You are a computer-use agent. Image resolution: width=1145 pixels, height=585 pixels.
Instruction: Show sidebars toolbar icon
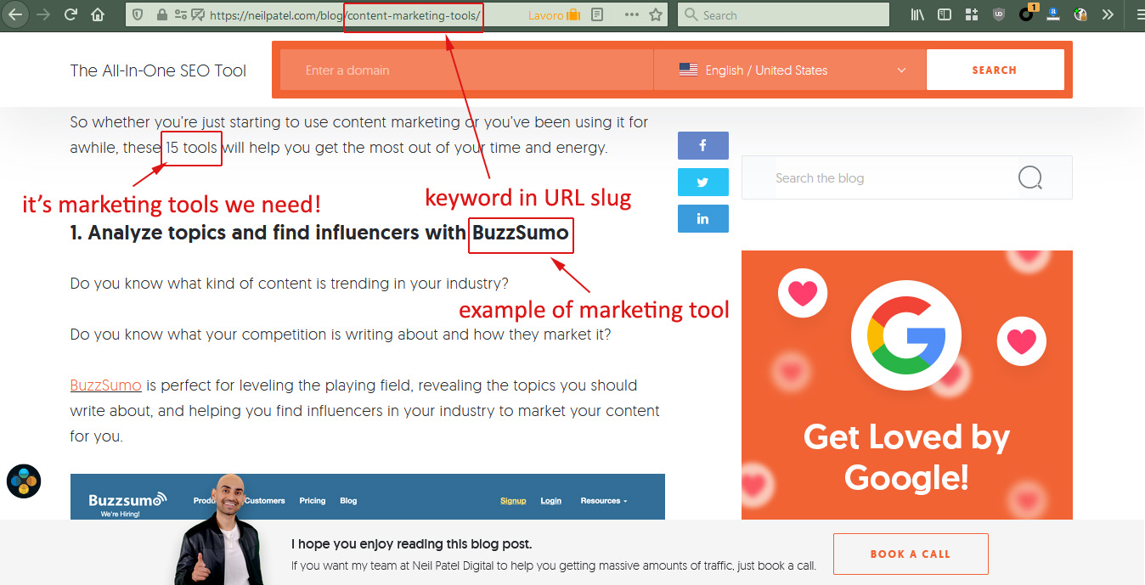coord(945,14)
